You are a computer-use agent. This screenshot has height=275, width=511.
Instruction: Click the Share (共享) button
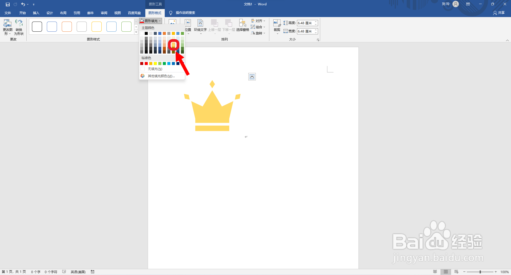pyautogui.click(x=499, y=13)
